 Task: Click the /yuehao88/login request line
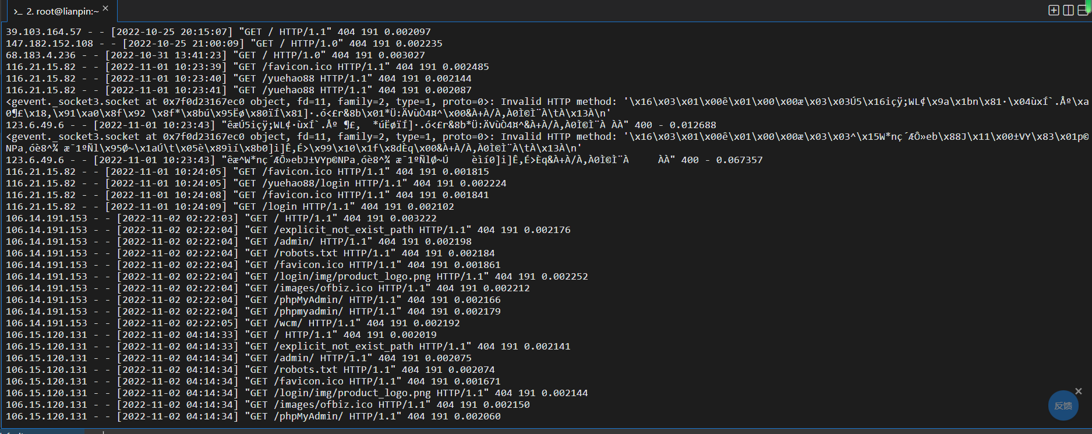(x=256, y=184)
